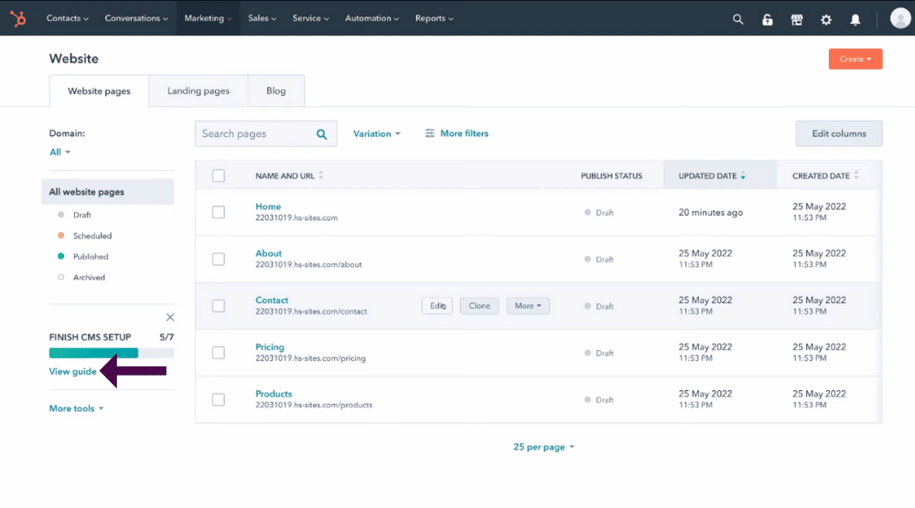Click the HubSpot sprocket logo
This screenshot has width=915, height=508.
point(18,18)
